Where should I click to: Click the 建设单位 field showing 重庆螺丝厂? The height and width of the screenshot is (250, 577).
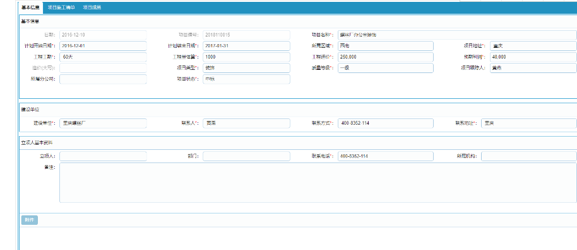click(103, 123)
